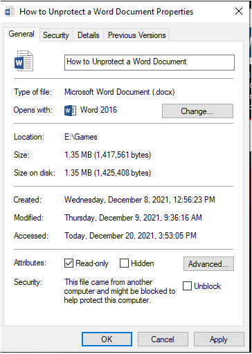
Task: Click into the file name text field
Action: point(150,62)
